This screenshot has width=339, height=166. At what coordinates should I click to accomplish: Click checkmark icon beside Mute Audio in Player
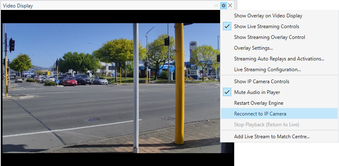(x=227, y=92)
